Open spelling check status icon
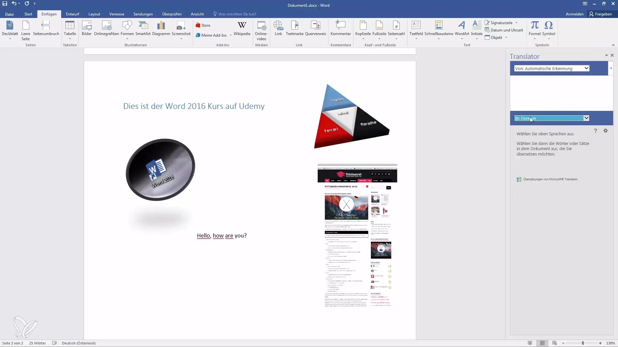 coord(54,343)
